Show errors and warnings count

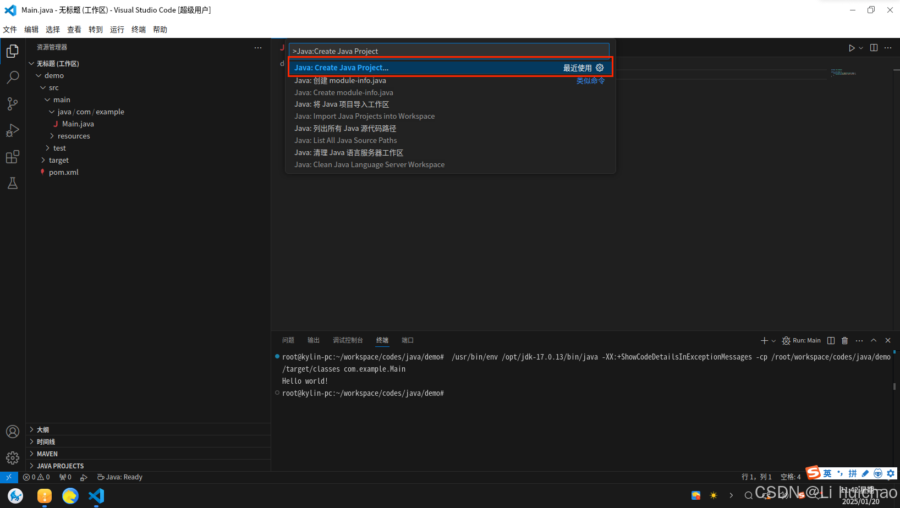coord(36,477)
